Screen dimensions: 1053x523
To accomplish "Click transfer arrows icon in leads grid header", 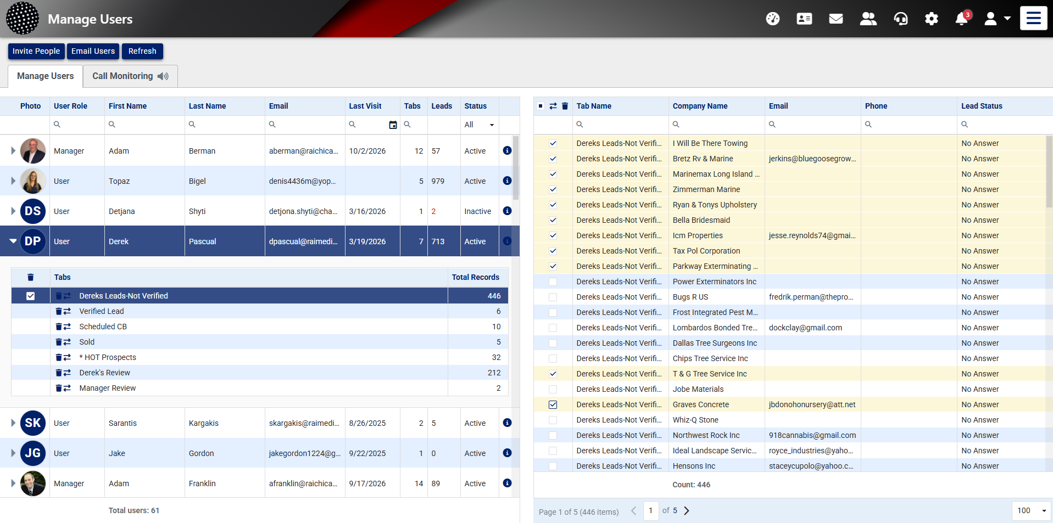I will coord(553,106).
